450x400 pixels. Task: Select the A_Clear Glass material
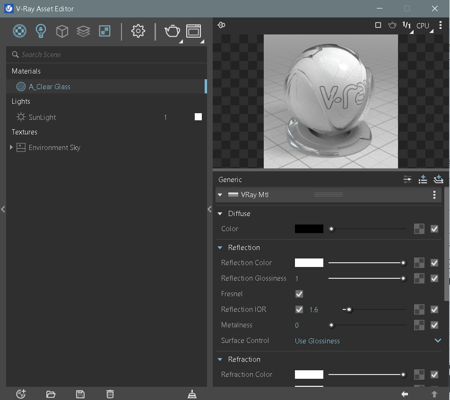coord(106,86)
